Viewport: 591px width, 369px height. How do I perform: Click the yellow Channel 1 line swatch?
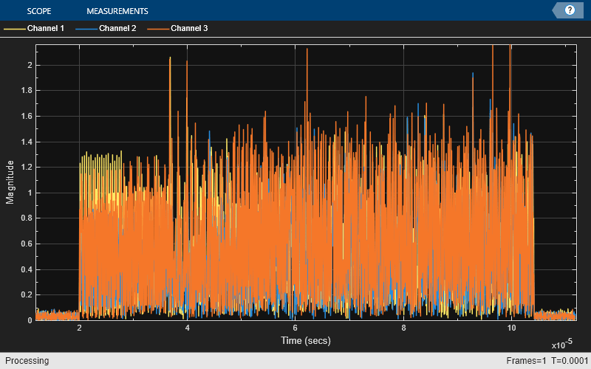coord(15,29)
